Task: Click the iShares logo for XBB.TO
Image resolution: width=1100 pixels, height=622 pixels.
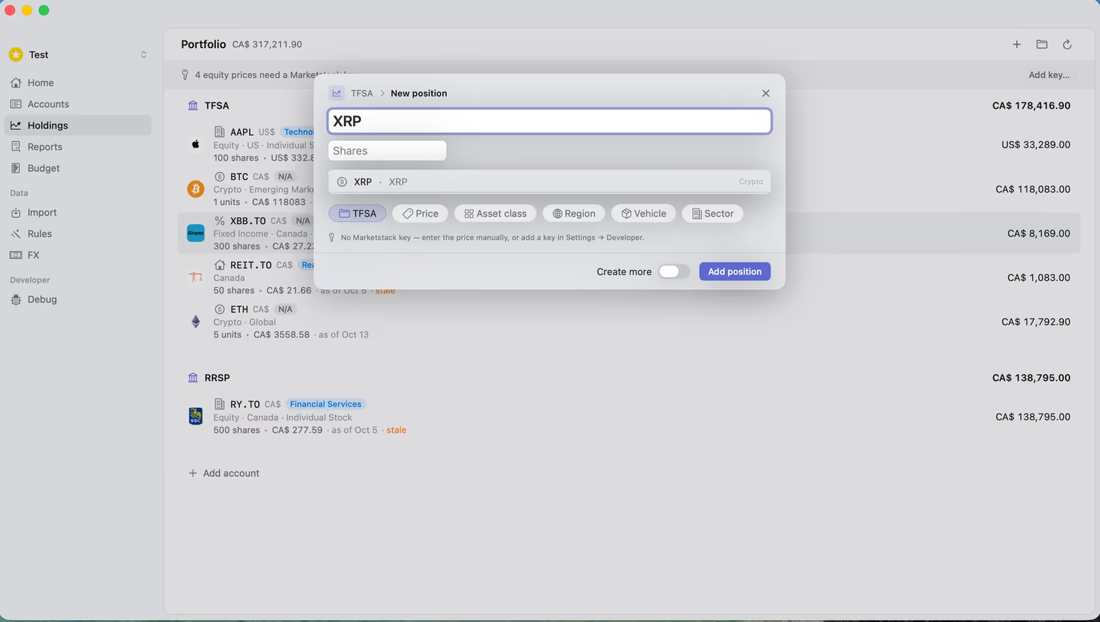Action: 196,233
